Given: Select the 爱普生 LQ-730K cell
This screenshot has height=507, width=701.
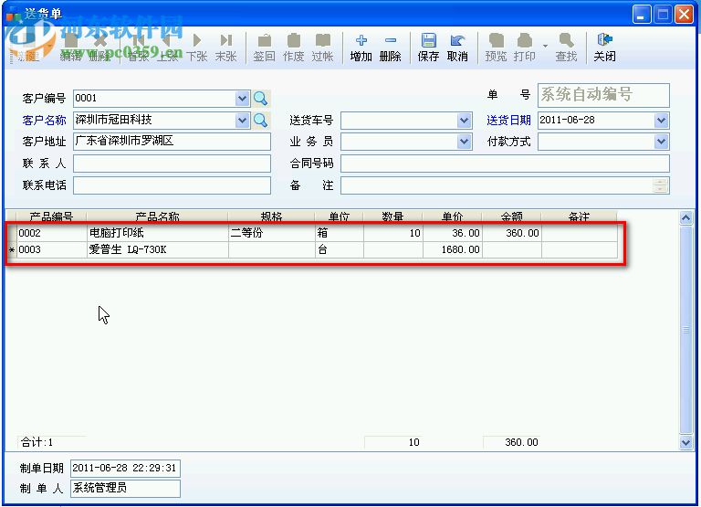Looking at the screenshot, I should [157, 249].
